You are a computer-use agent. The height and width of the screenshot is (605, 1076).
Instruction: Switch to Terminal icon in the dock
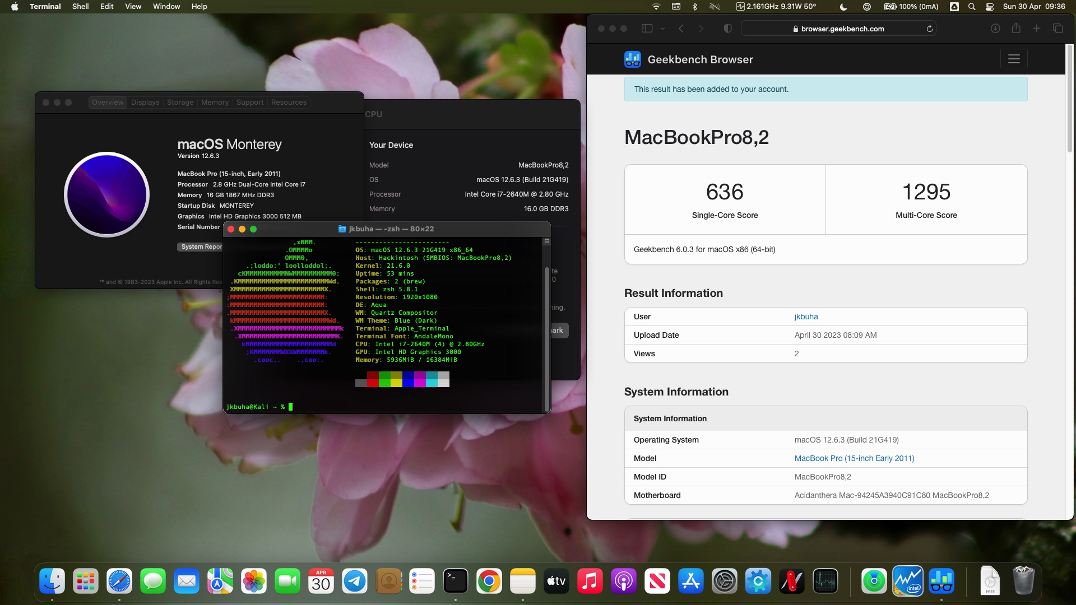(456, 581)
